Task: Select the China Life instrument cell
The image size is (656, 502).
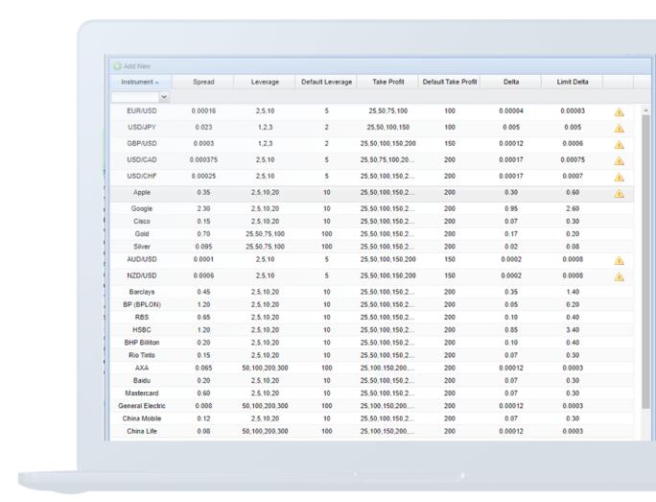Action: (x=141, y=431)
